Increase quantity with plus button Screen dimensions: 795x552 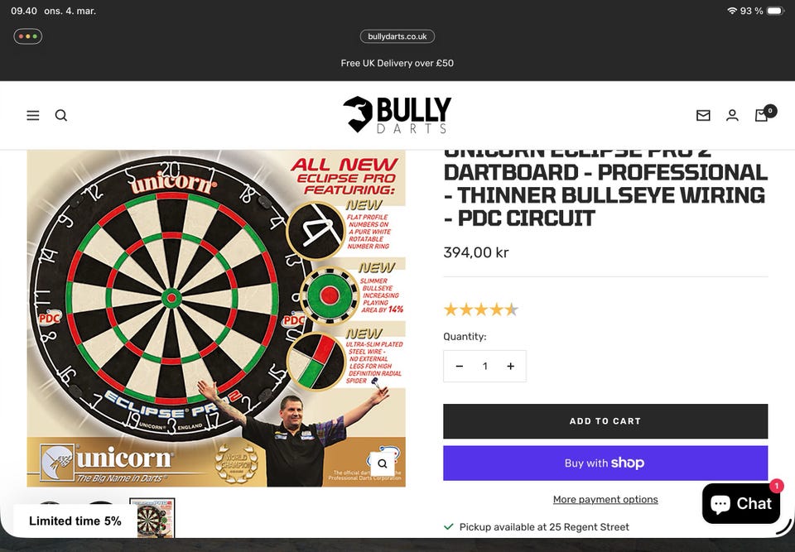pyautogui.click(x=511, y=366)
